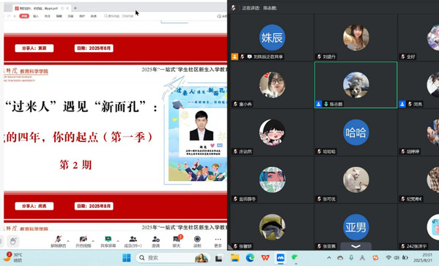Click the document search field
The image size is (439, 266).
[119, 16]
